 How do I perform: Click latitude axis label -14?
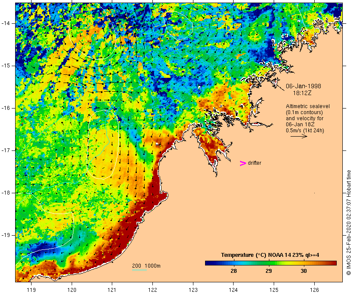click(6, 23)
